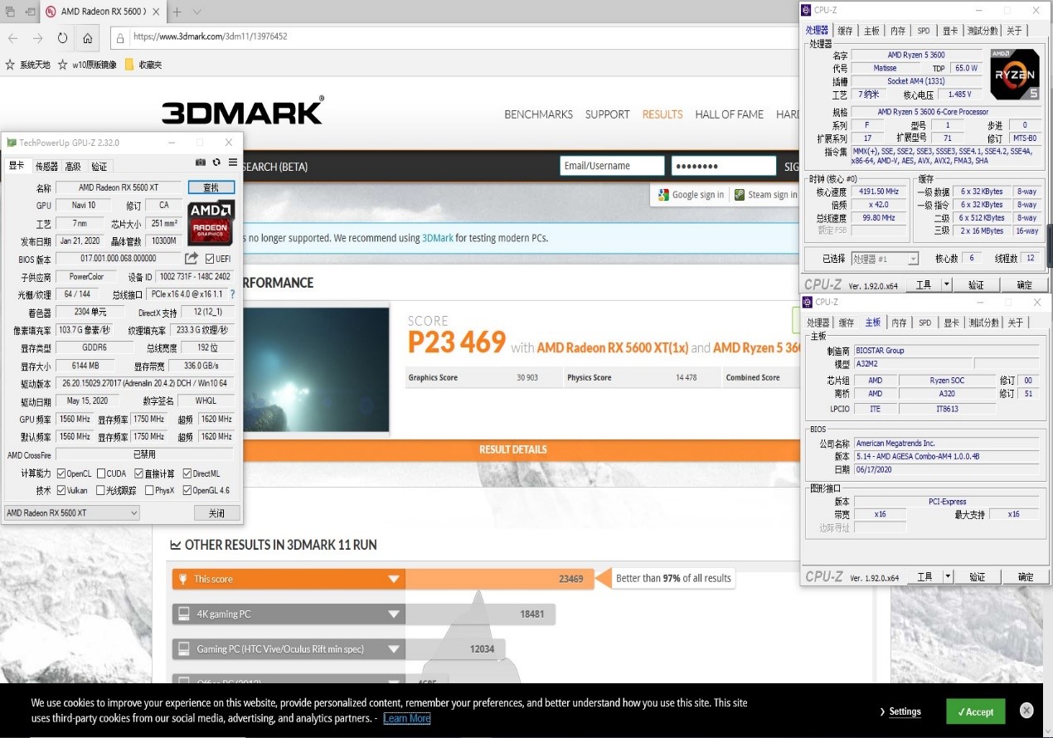Click the 关闭 button in GPU-Z
This screenshot has width=1053, height=738.
click(x=216, y=513)
